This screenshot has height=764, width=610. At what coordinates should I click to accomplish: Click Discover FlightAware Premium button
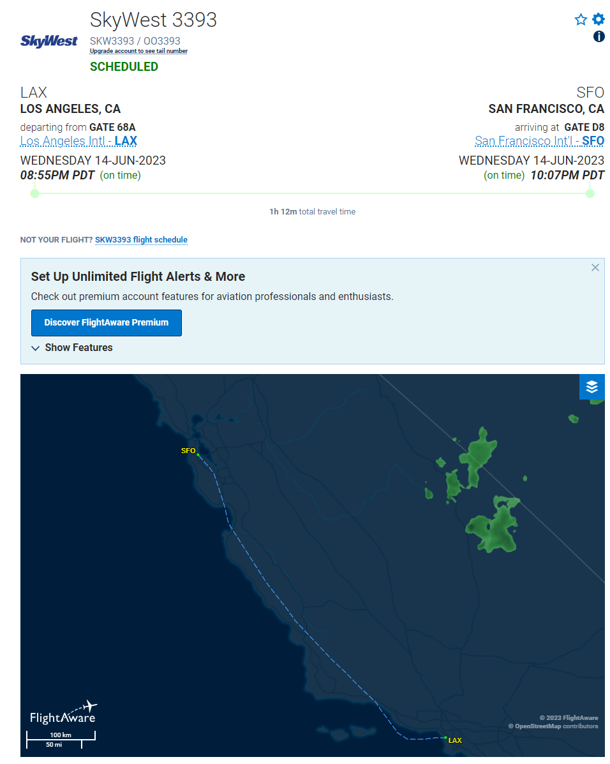107,323
